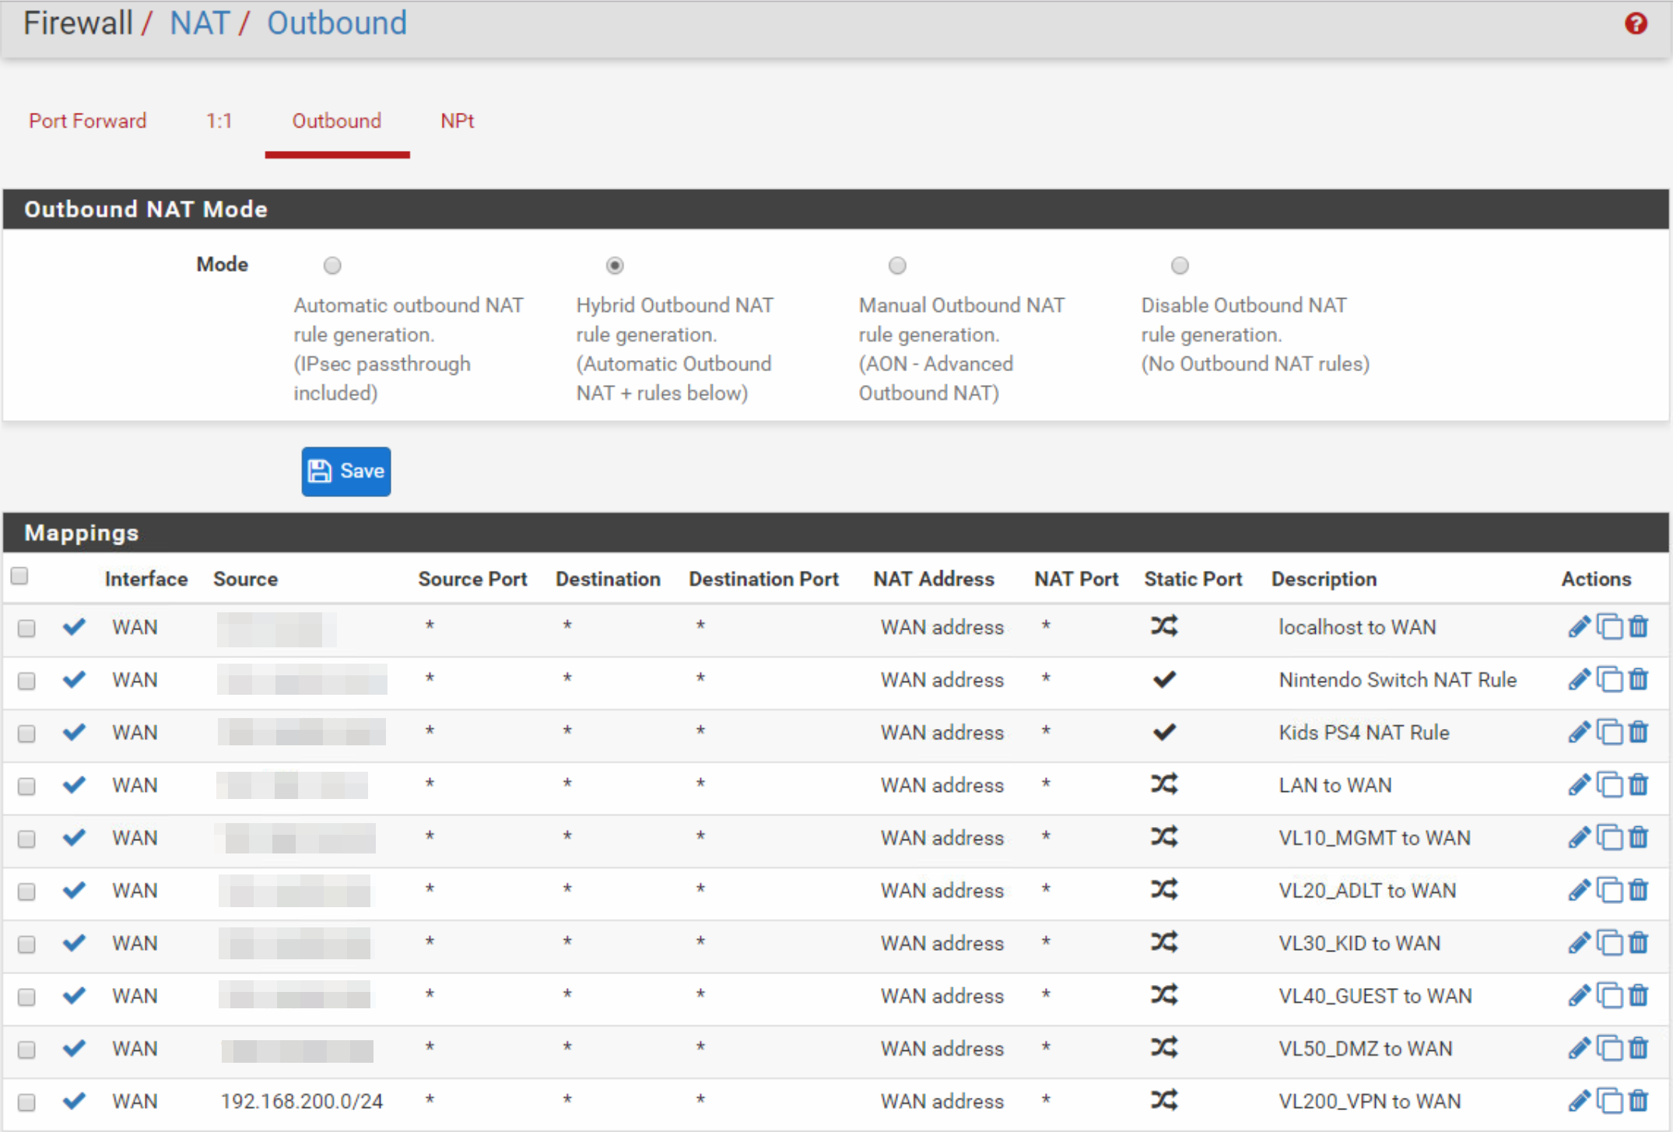
Task: Check the select-all mappings checkbox
Action: coord(20,576)
